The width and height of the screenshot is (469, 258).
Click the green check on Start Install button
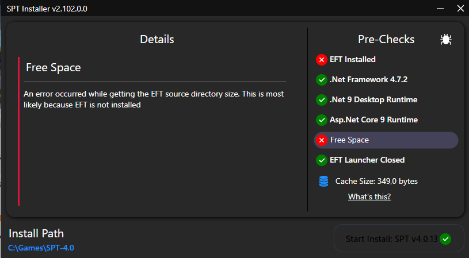click(x=445, y=239)
